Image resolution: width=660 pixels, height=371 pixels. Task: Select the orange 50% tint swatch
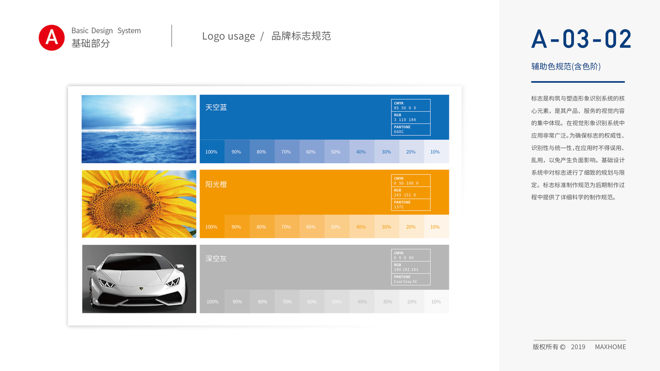[x=337, y=227]
